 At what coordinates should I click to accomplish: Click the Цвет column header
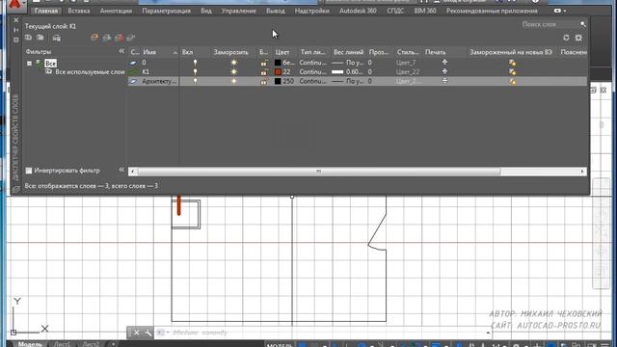coord(282,52)
